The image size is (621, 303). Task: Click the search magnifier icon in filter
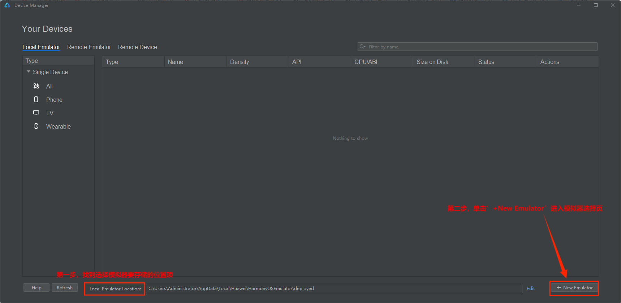(362, 47)
